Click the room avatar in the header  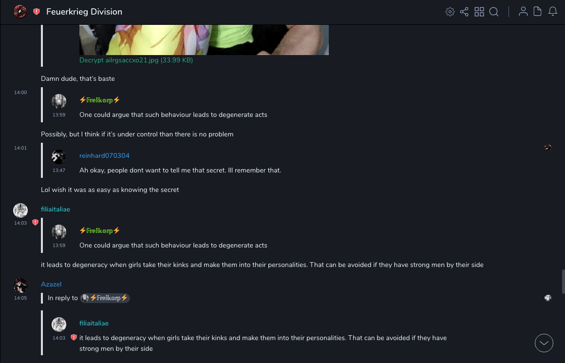(x=20, y=12)
